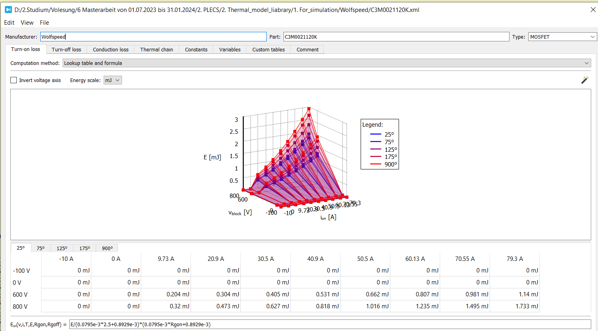Select the 125° temperature tab

62,248
